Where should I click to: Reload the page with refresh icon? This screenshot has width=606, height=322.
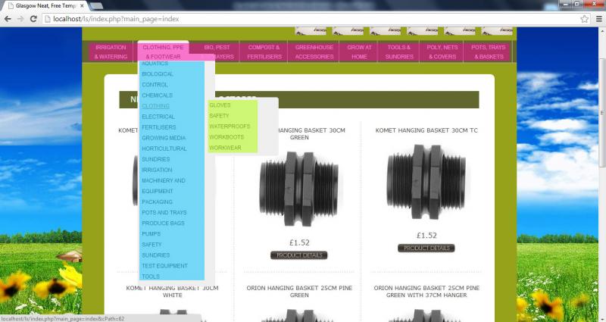[33, 18]
